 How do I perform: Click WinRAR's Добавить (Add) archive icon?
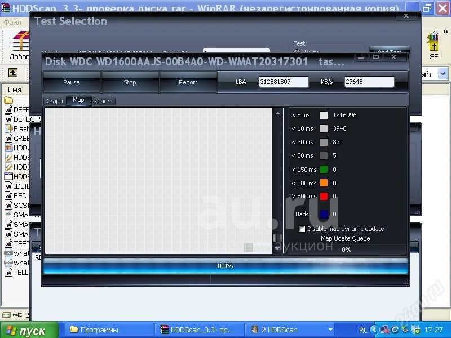(20, 41)
